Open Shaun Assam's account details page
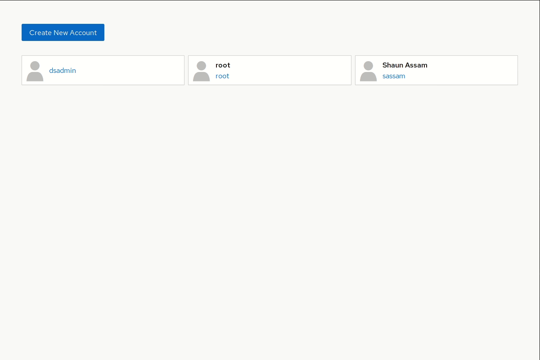This screenshot has height=360, width=540. 394,76
